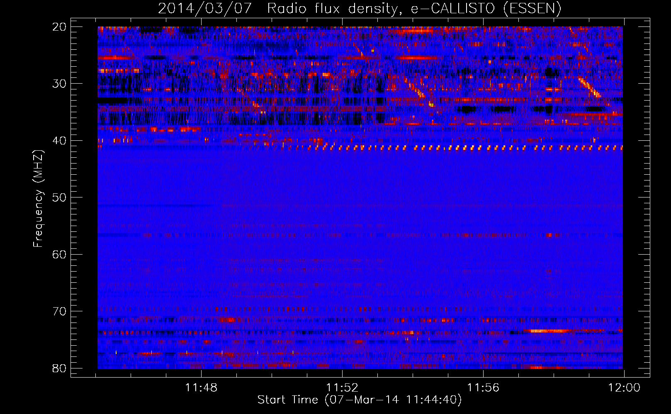Viewport: 671px width, 414px height.
Task: Click the 60 frequency tick label
Action: point(59,254)
